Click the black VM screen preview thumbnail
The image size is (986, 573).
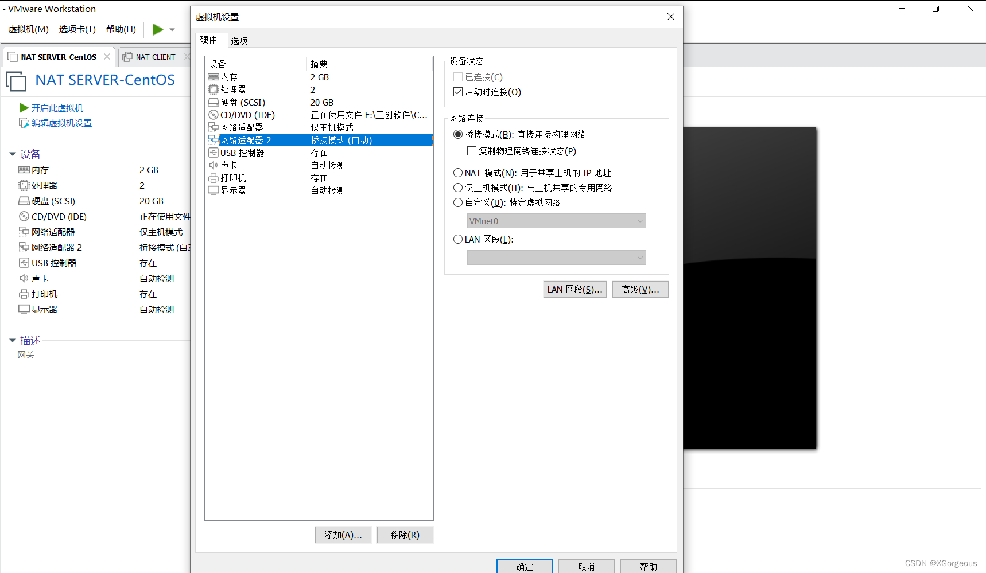(750, 288)
